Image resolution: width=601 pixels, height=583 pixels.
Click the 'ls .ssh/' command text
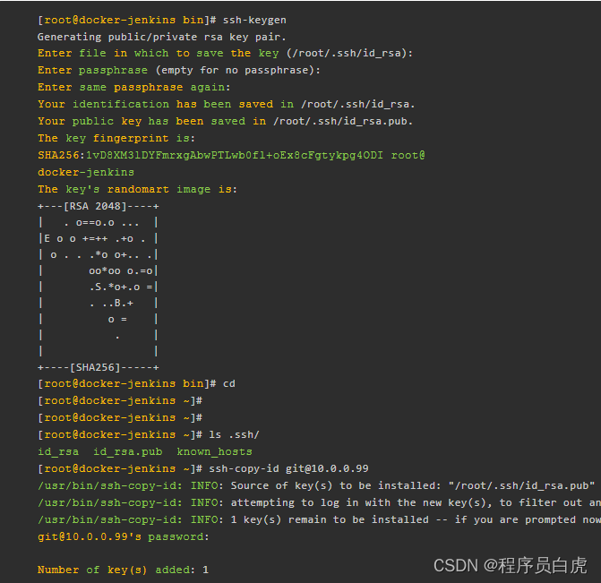234,434
